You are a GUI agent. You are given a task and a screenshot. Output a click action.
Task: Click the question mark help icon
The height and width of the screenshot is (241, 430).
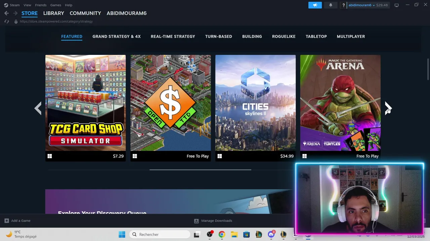click(x=343, y=5)
